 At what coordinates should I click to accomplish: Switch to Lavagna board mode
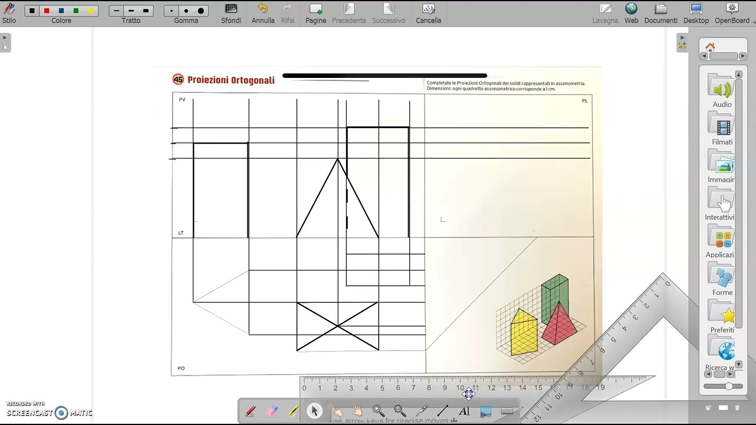click(605, 13)
